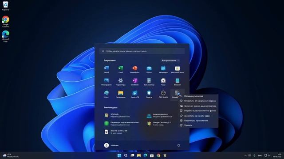
Task: Click the touch keyboard tray icon
Action: pyautogui.click(x=250, y=155)
